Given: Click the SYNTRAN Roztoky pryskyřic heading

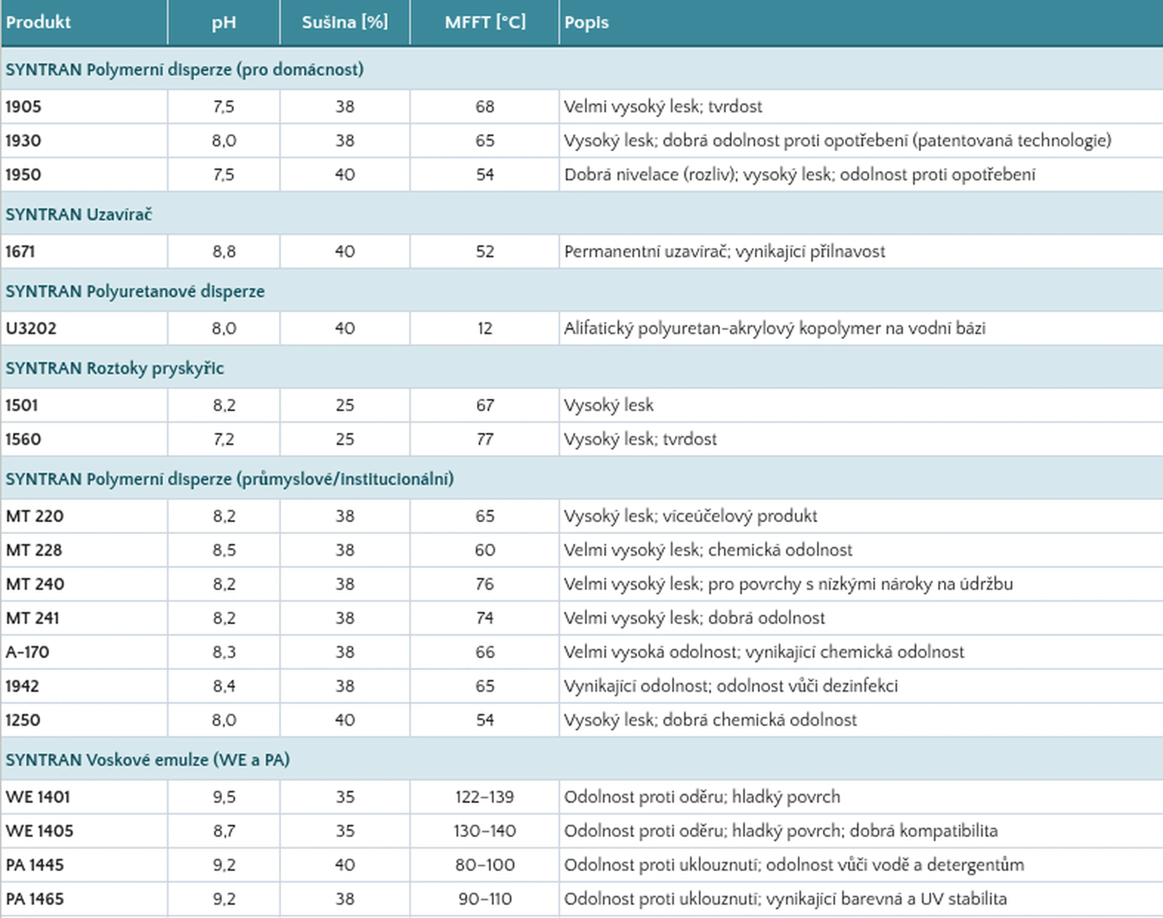Looking at the screenshot, I should coord(114,368).
